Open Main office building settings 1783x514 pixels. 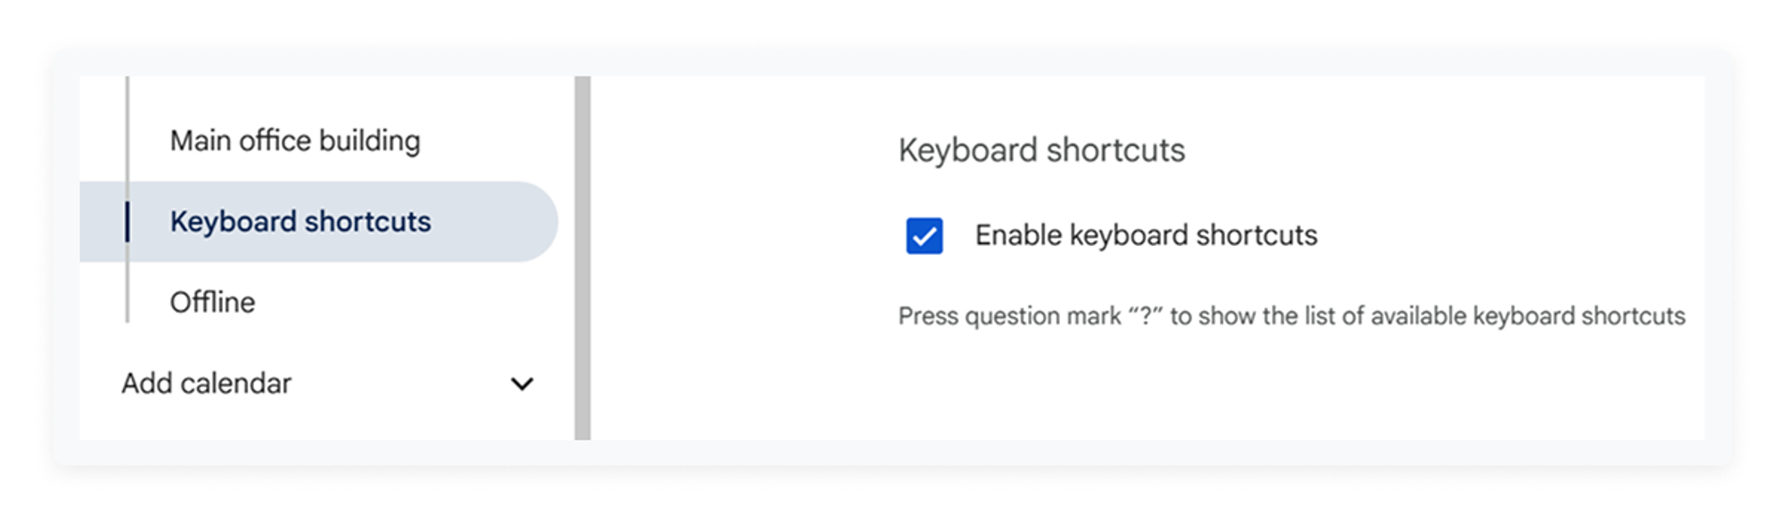296,140
